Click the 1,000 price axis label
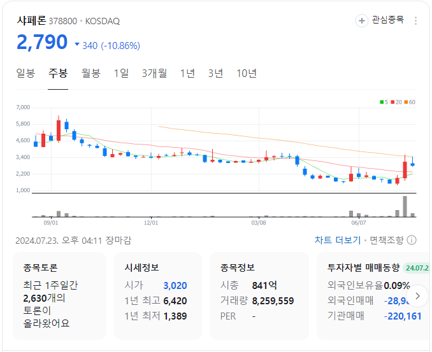This screenshot has width=432, height=352. (23, 190)
